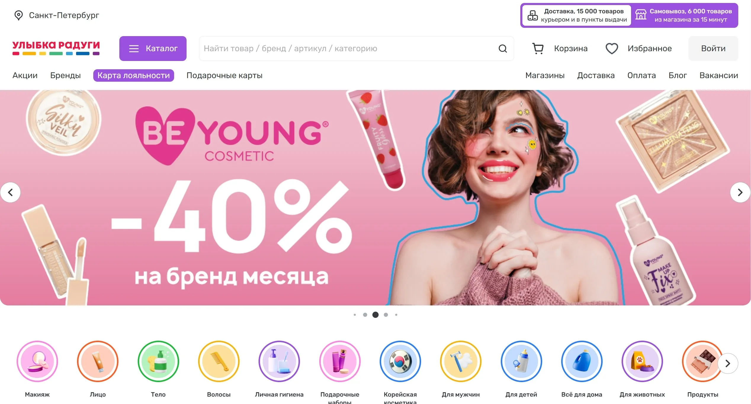Open the Корейская косметика flag icon

pos(400,361)
